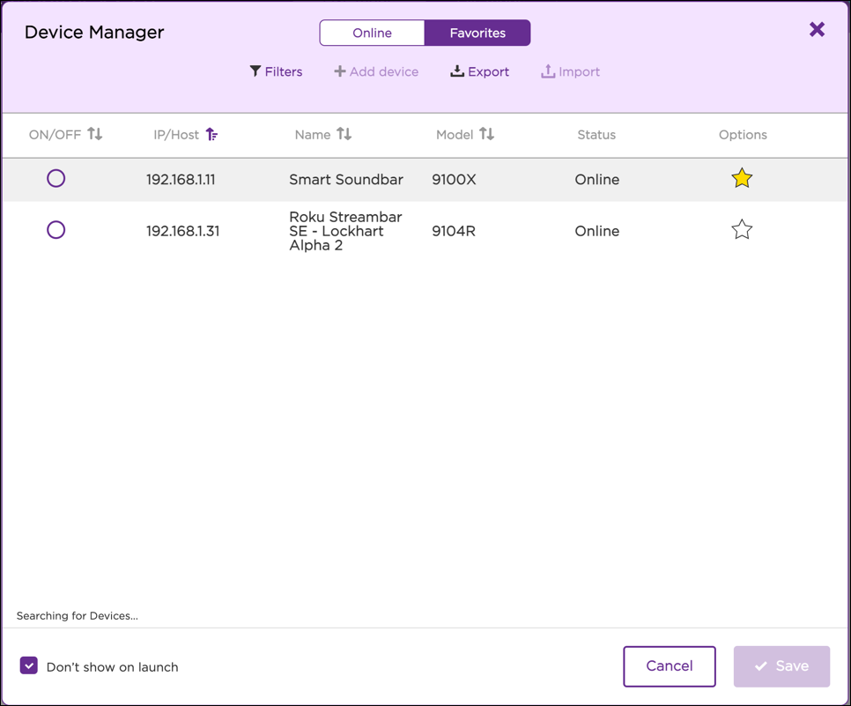Switch to the Favorites tab
This screenshot has height=706, width=851.
[x=477, y=33]
